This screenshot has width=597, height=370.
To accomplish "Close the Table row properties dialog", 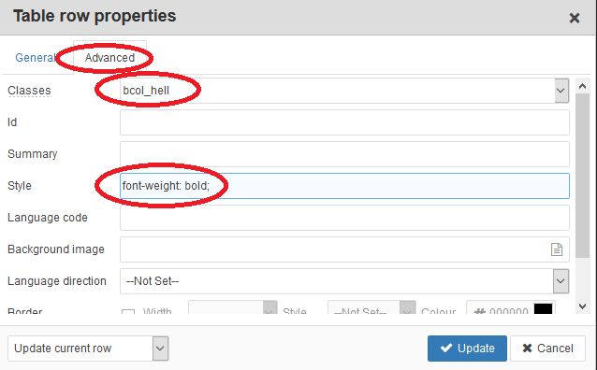I will click(x=575, y=18).
